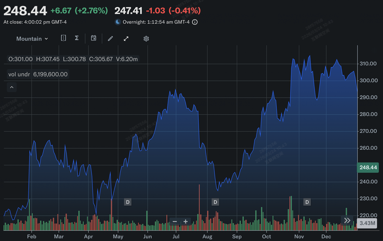Click the comparison tool icon in toolbar
The height and width of the screenshot is (241, 383).
[x=63, y=38]
